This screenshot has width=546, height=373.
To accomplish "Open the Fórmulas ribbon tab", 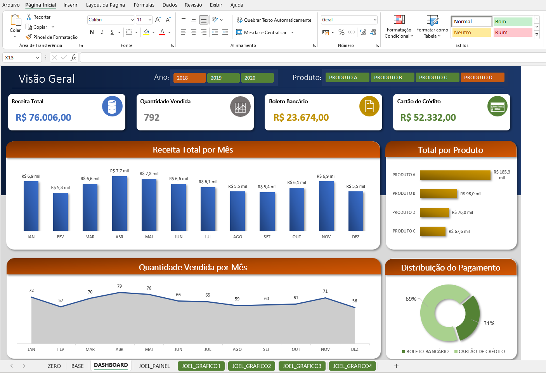I will (x=144, y=5).
